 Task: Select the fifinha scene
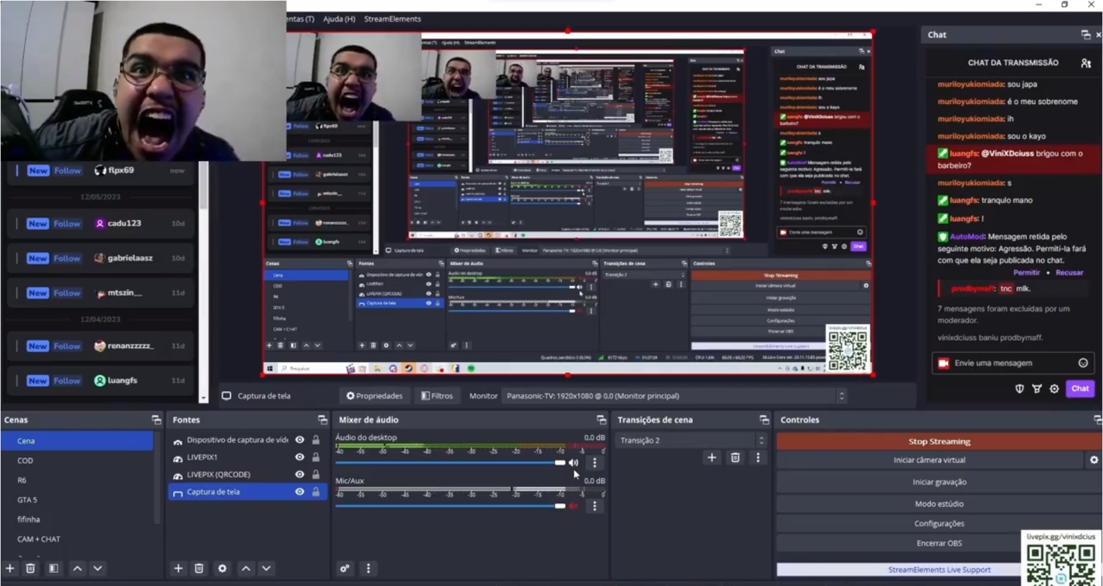[77, 519]
